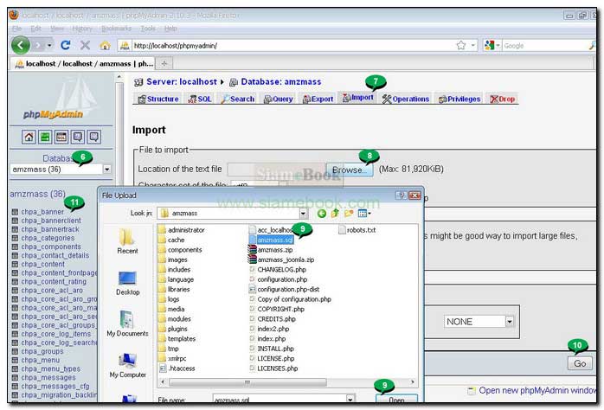This screenshot has height=410, width=604.
Task: Click Server: localhost breadcrumb link
Action: 181,82
